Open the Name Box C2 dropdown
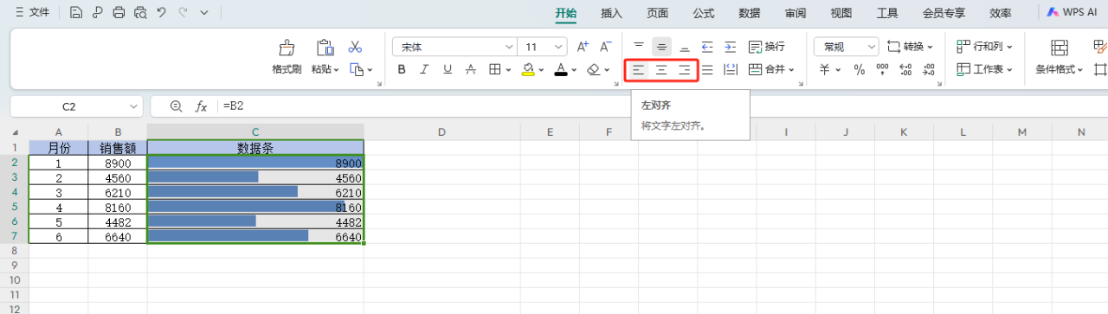1108x314 pixels. [133, 106]
